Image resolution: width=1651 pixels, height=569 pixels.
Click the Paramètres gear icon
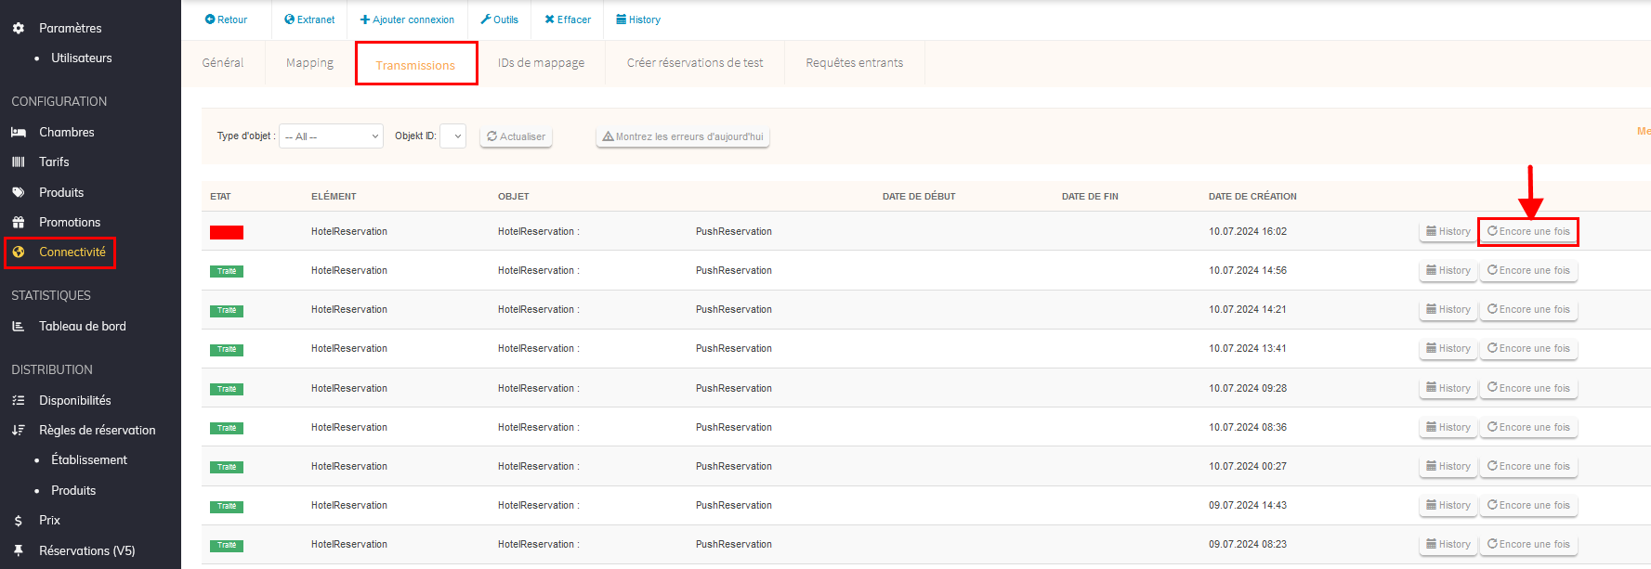click(x=19, y=29)
